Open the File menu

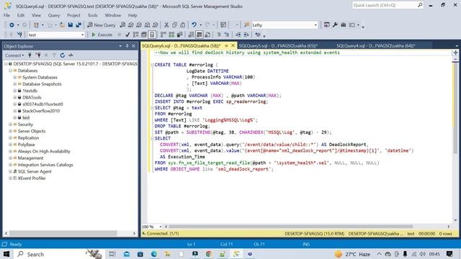(x=6, y=15)
